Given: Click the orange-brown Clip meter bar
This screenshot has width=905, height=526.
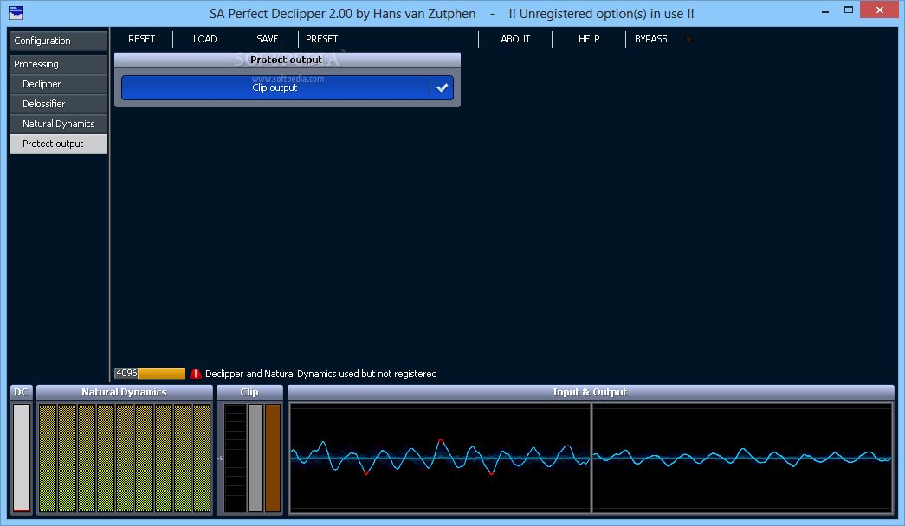Looking at the screenshot, I should click(273, 458).
